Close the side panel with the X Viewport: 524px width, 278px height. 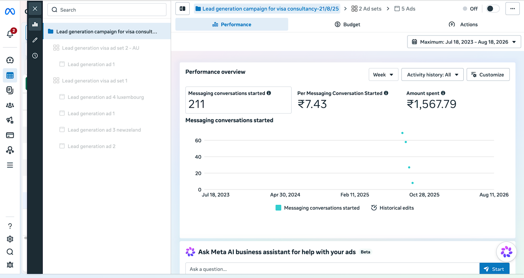35,8
